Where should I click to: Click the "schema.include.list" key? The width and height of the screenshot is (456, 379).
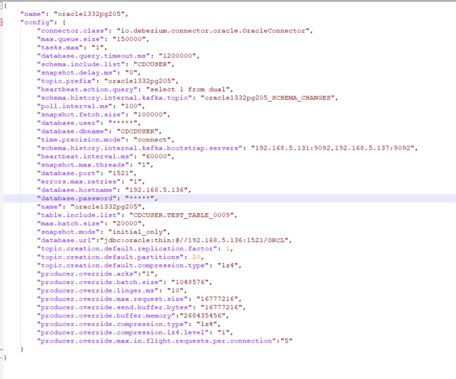point(81,64)
